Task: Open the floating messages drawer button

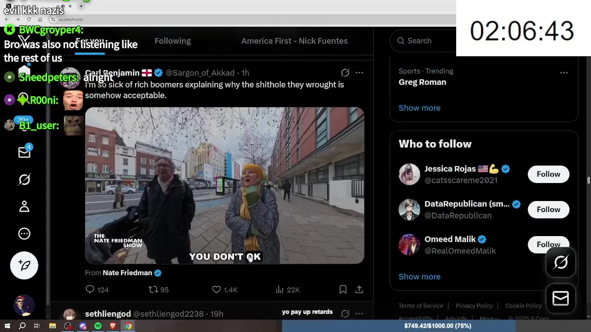Action: [x=561, y=299]
